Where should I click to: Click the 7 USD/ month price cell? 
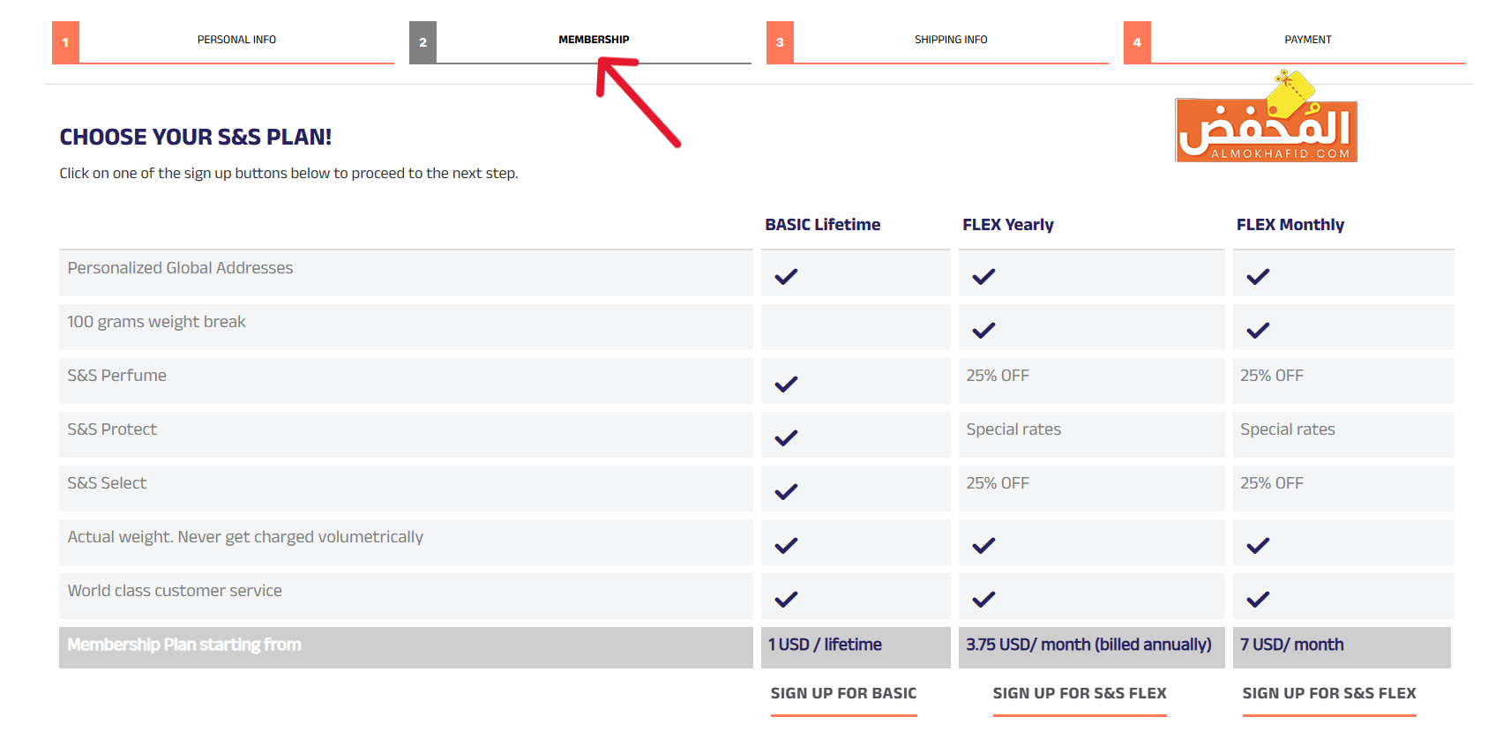1291,645
